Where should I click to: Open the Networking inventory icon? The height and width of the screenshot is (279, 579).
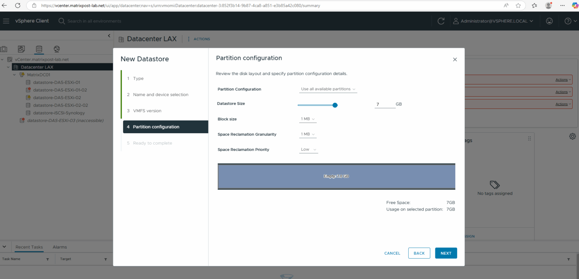coord(57,49)
